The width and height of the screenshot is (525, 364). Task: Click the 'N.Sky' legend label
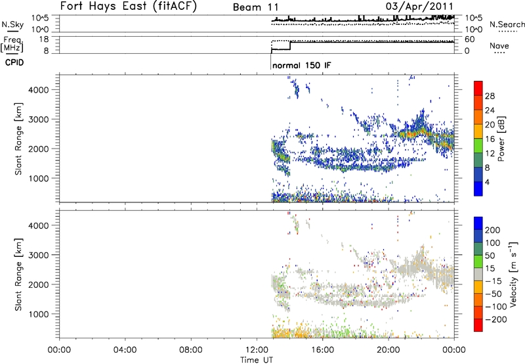tap(12, 24)
